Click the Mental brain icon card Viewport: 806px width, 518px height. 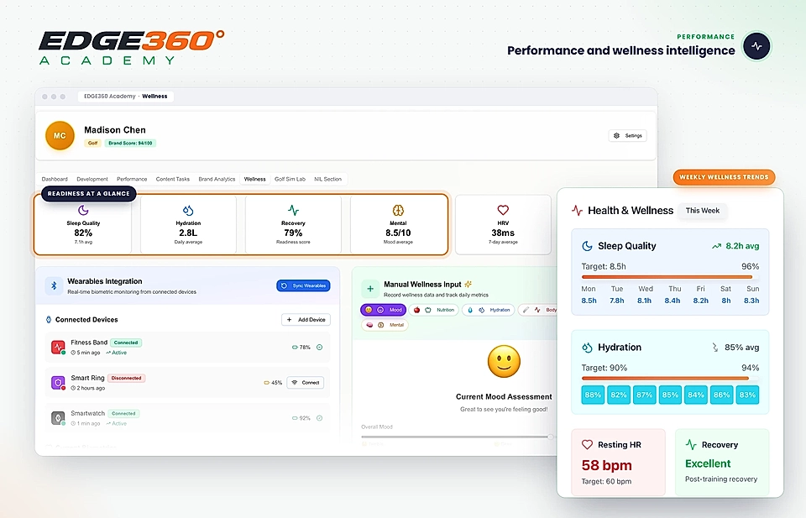click(x=398, y=210)
